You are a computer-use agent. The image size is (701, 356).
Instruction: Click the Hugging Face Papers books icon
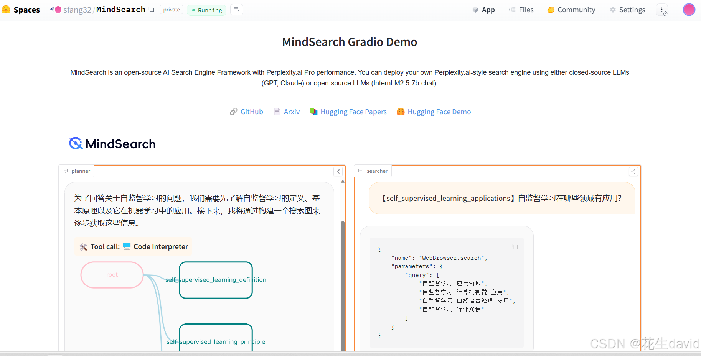313,112
